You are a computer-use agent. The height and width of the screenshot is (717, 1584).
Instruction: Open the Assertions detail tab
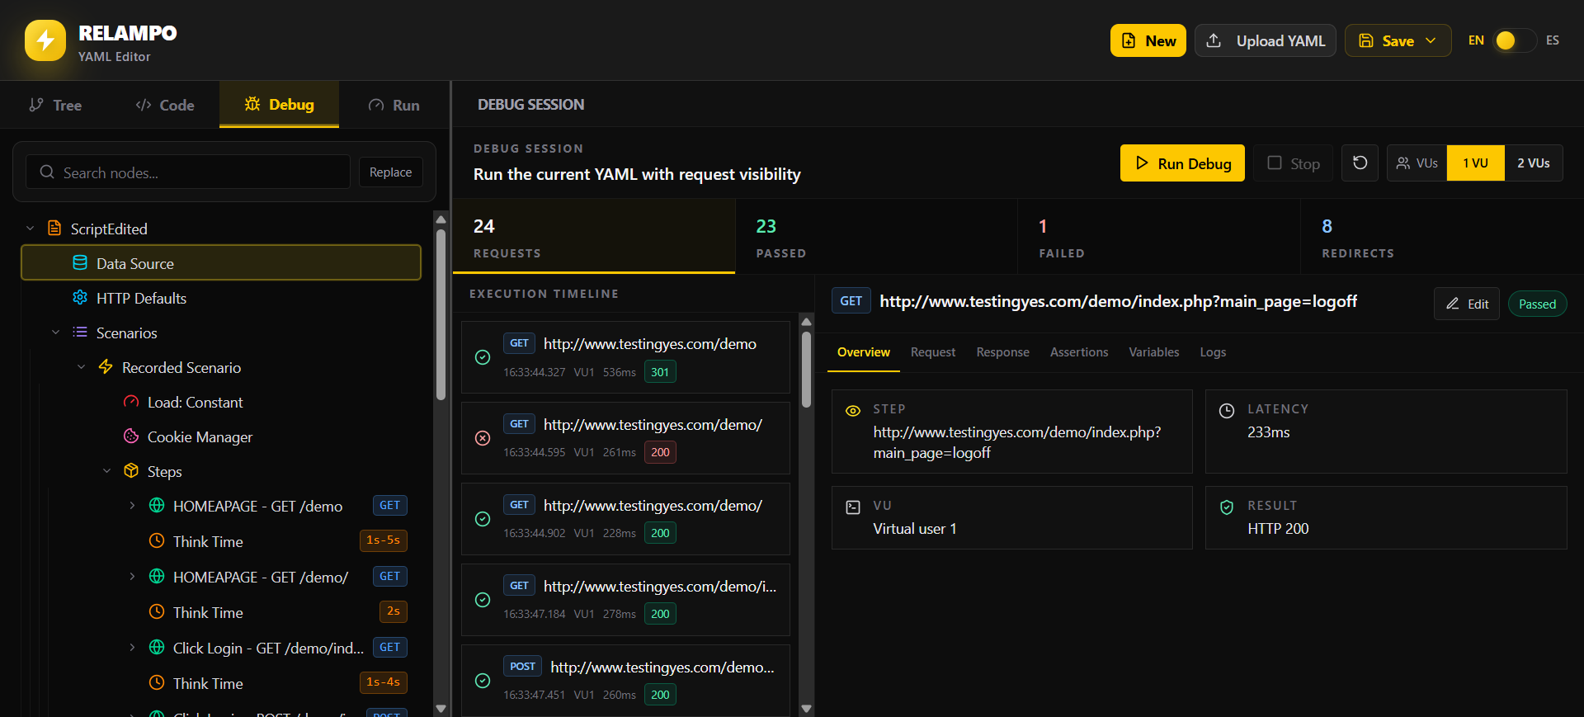coord(1078,352)
